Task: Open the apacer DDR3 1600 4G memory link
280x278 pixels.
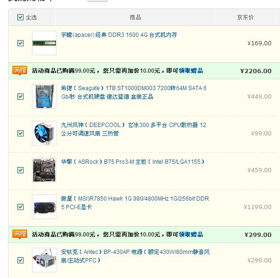Action: click(x=119, y=35)
